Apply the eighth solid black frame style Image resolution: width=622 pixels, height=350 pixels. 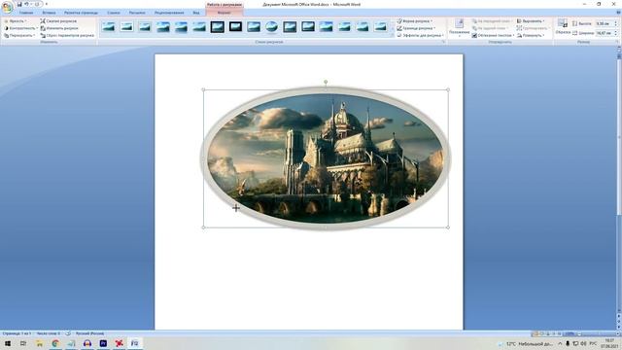[235, 27]
